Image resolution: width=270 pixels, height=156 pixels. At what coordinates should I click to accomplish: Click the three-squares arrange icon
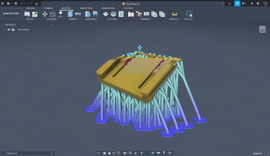tap(78, 14)
